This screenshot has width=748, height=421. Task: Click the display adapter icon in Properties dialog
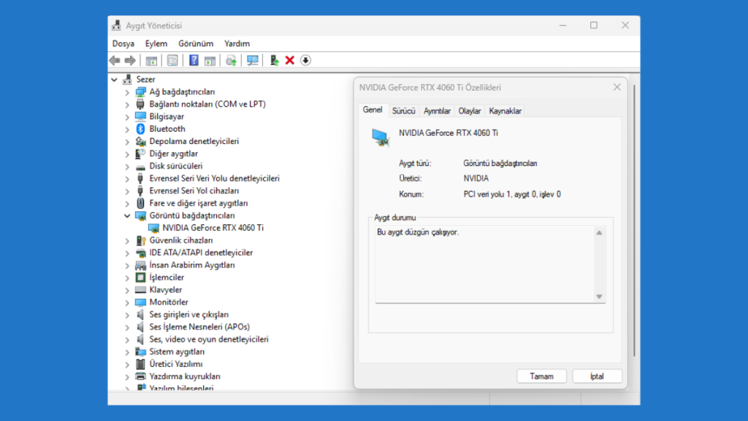[381, 137]
